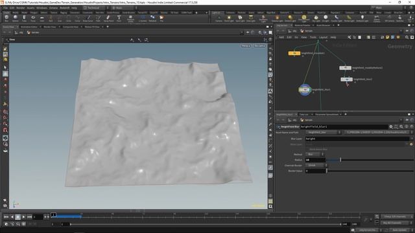Stop the animation playback
415x233 pixels.
(x=18, y=217)
